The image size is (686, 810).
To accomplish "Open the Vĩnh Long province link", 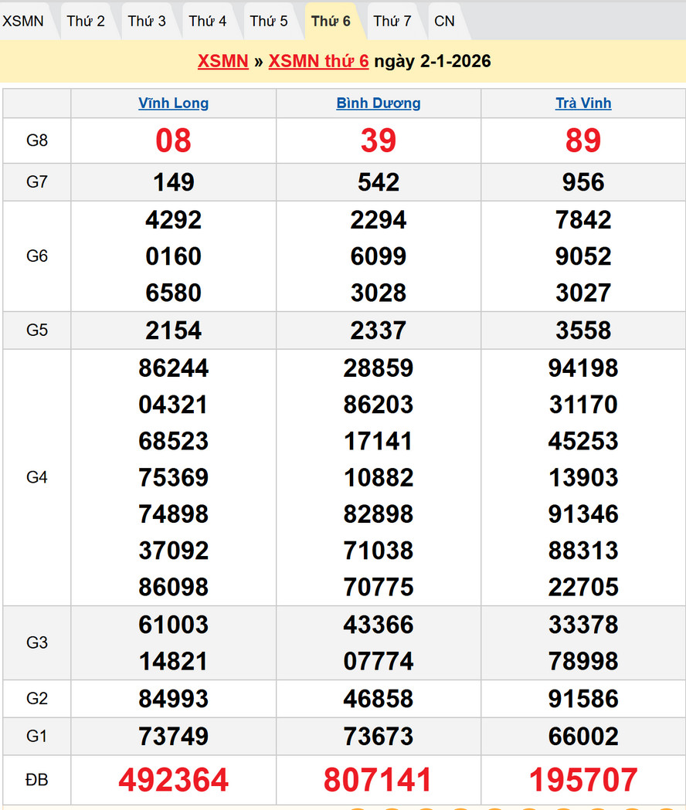I will point(173,103).
